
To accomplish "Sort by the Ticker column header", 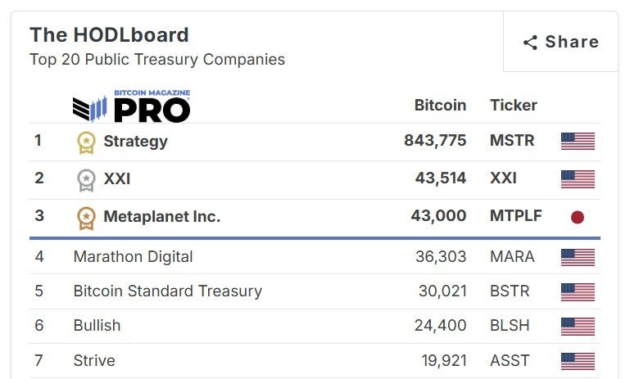I will point(514,106).
